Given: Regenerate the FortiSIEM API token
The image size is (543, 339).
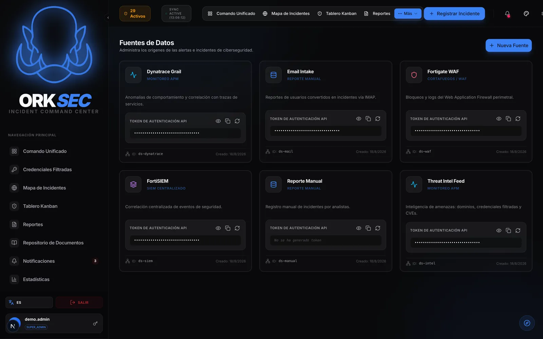Looking at the screenshot, I should coord(237,228).
